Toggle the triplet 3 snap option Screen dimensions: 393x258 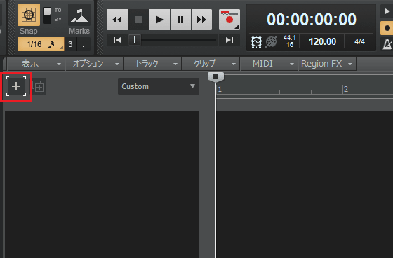point(70,44)
